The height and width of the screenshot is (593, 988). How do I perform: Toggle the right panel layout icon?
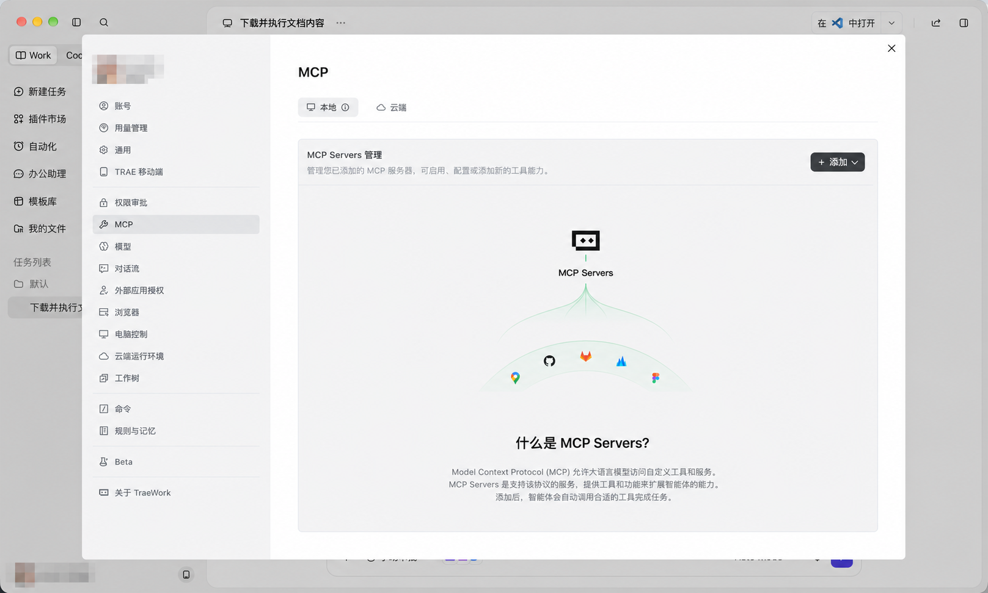click(964, 23)
